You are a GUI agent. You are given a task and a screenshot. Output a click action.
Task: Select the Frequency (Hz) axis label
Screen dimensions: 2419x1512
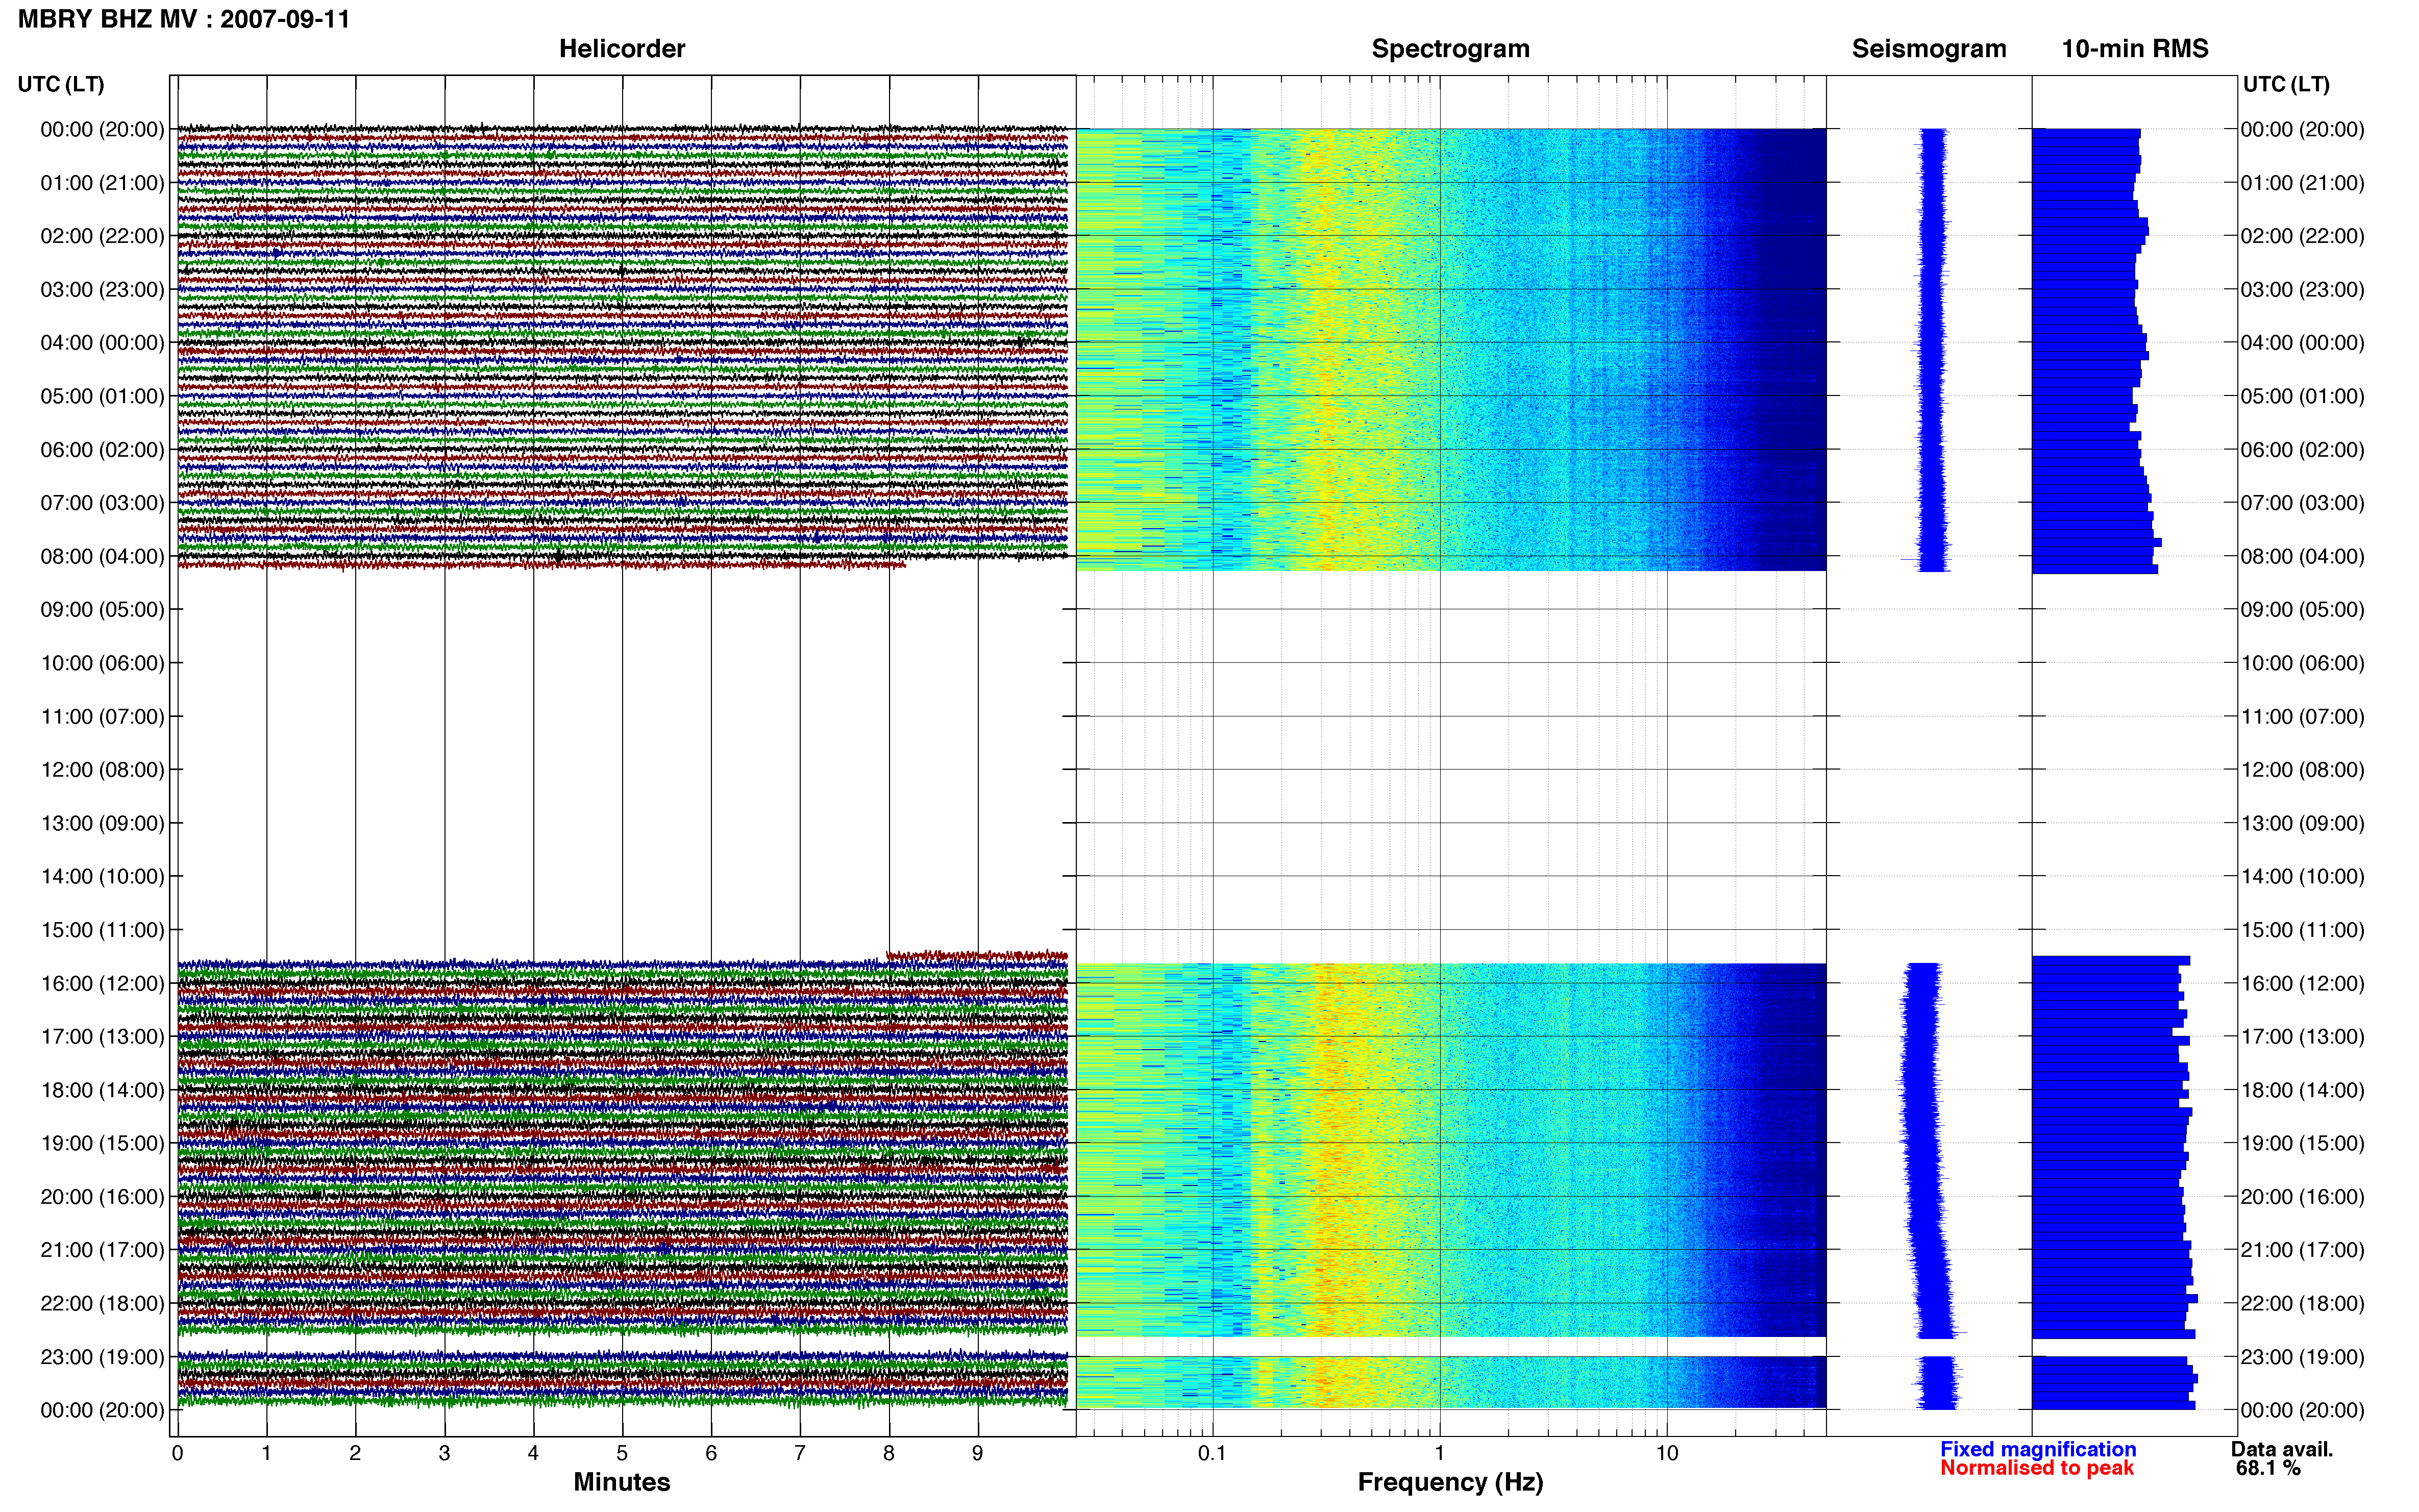(x=1450, y=1482)
